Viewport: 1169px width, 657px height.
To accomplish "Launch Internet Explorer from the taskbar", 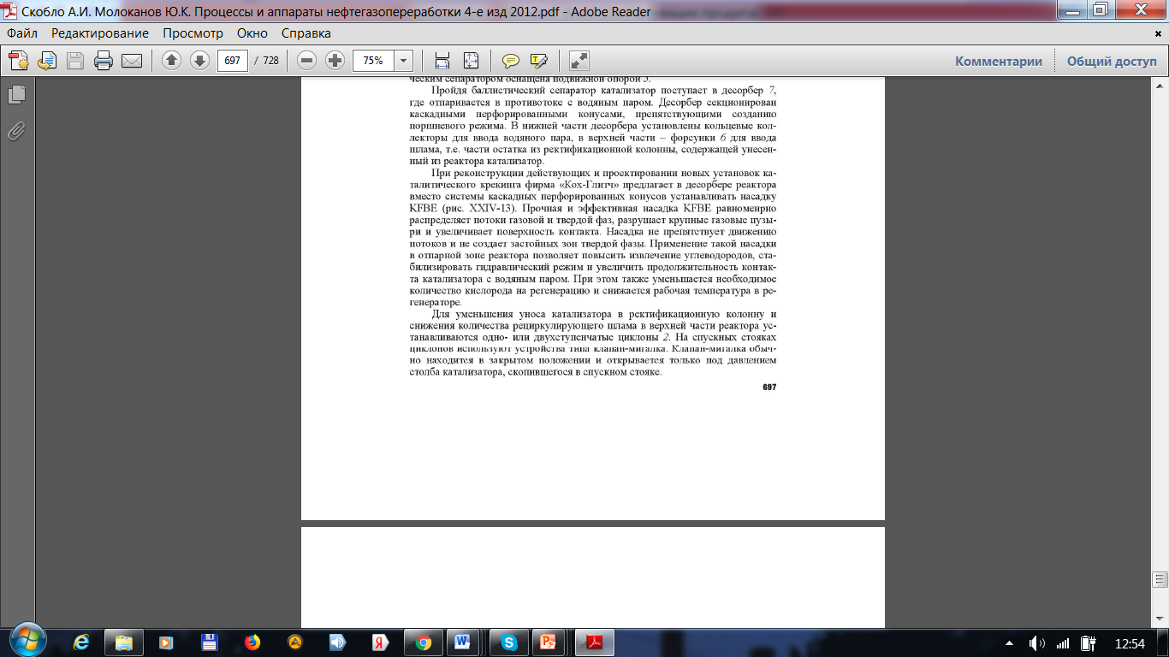I will click(83, 642).
